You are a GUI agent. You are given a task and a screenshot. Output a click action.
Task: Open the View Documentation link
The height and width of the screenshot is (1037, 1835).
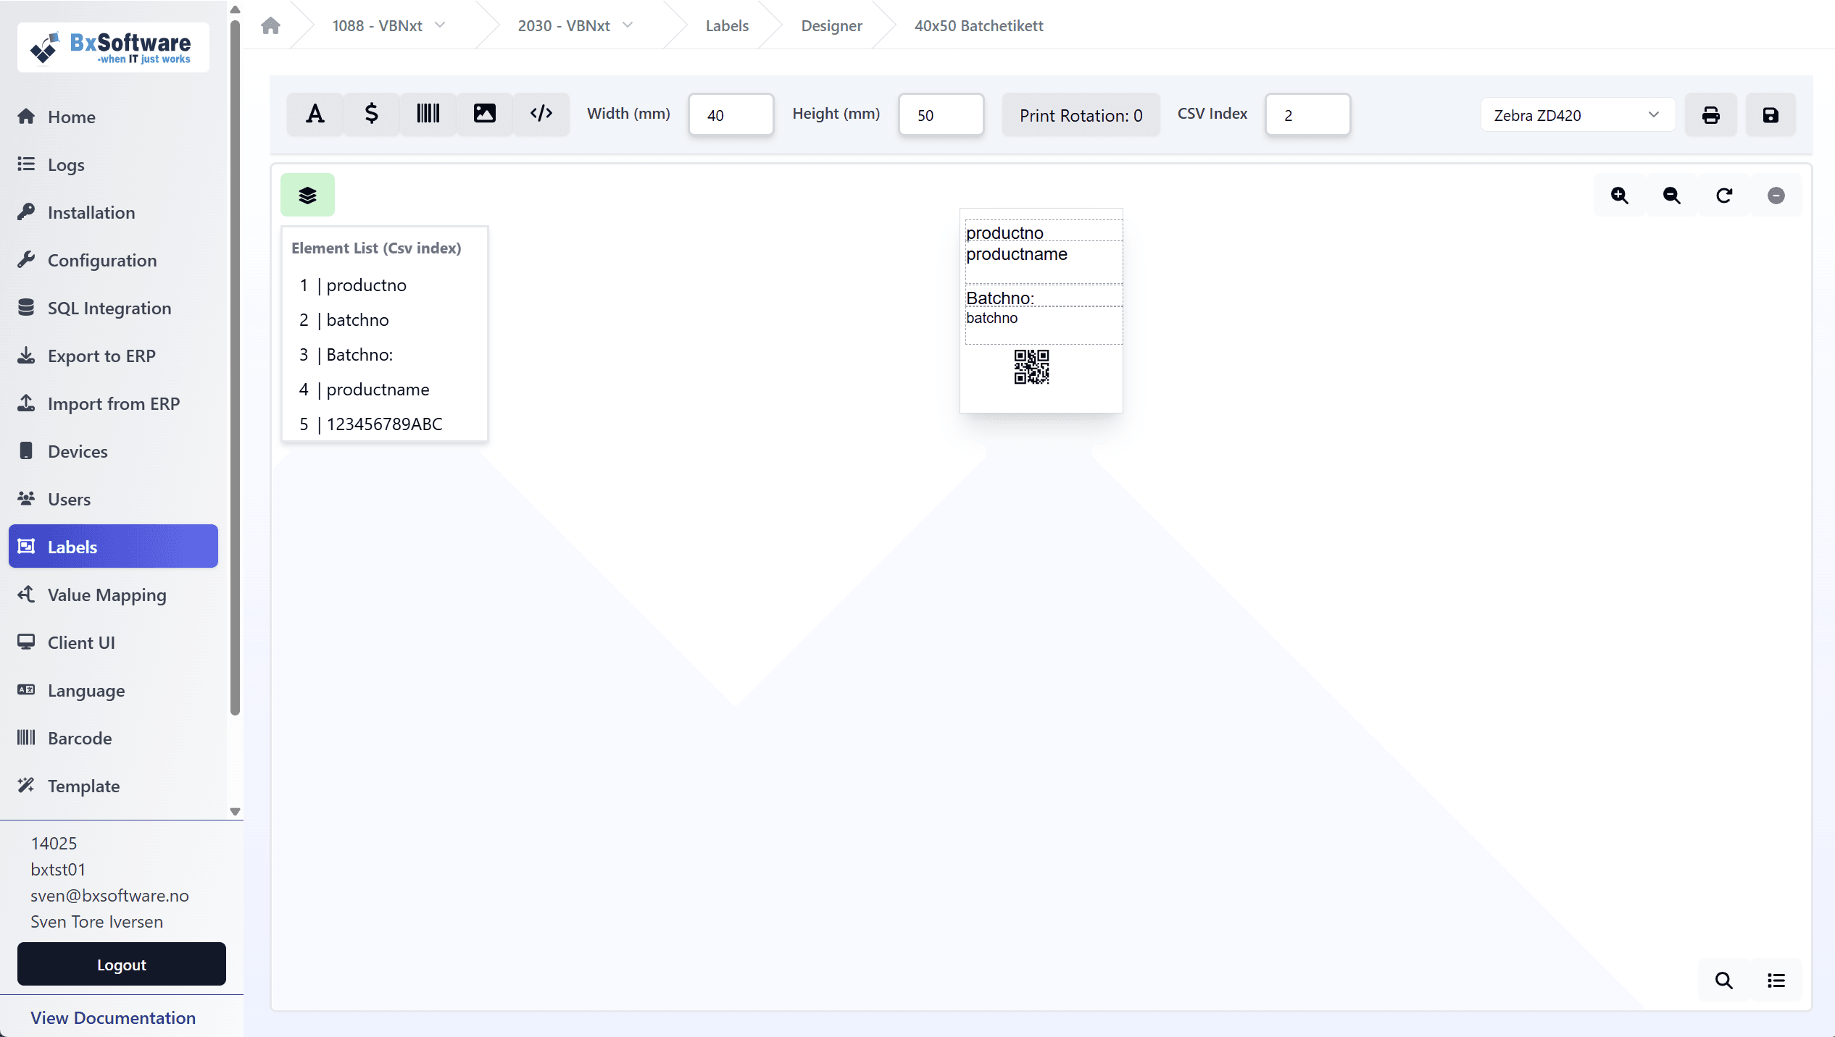[113, 1017]
